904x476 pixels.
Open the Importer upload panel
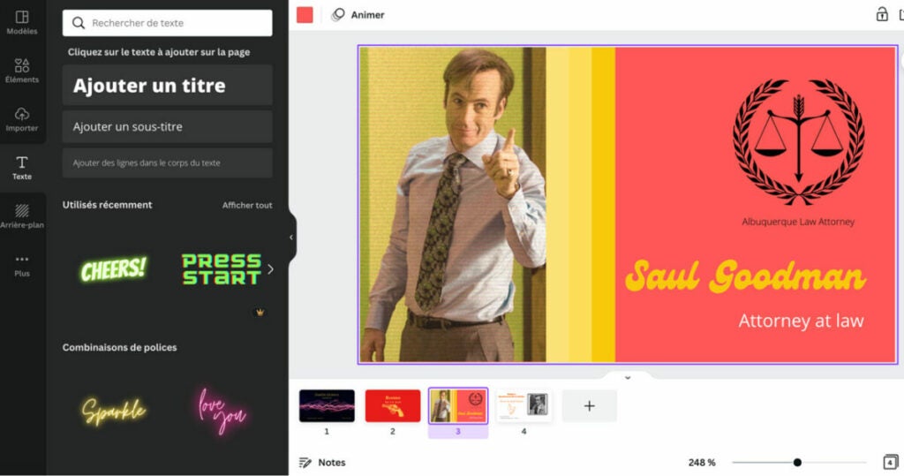(x=22, y=119)
